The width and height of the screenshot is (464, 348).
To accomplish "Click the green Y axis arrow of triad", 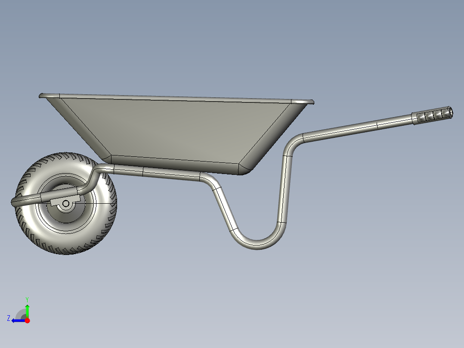I will (x=27, y=310).
